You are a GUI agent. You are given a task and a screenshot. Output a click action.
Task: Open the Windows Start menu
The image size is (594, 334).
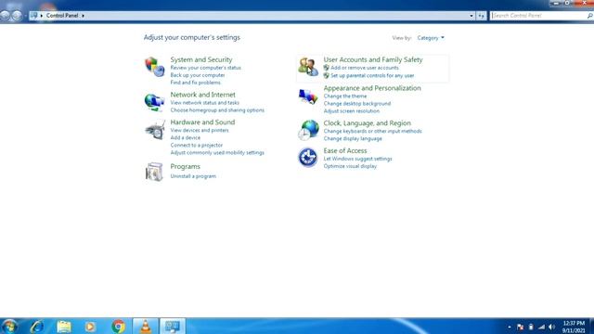tap(9, 326)
